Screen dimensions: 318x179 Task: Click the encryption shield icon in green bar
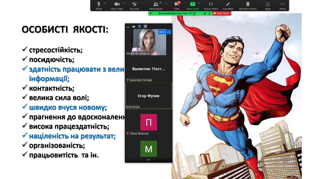205,14
